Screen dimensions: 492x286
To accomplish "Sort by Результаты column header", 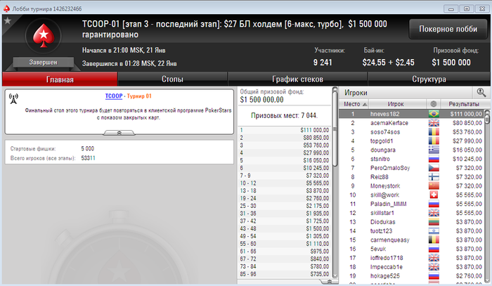I will [464, 104].
